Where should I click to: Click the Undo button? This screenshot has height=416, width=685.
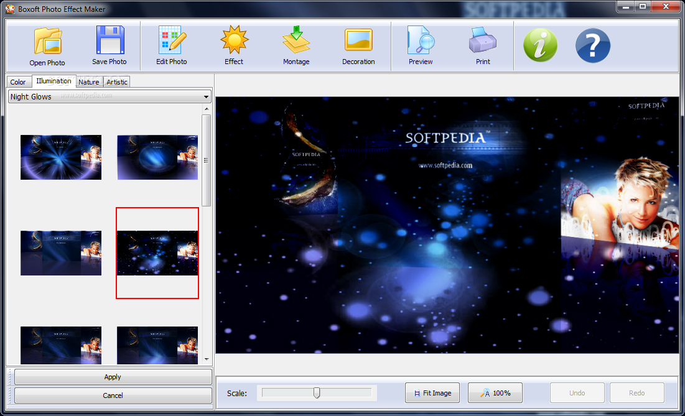coord(577,393)
